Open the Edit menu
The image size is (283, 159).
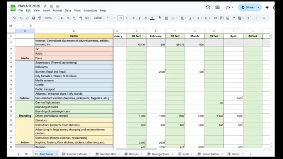pyautogui.click(x=28, y=10)
